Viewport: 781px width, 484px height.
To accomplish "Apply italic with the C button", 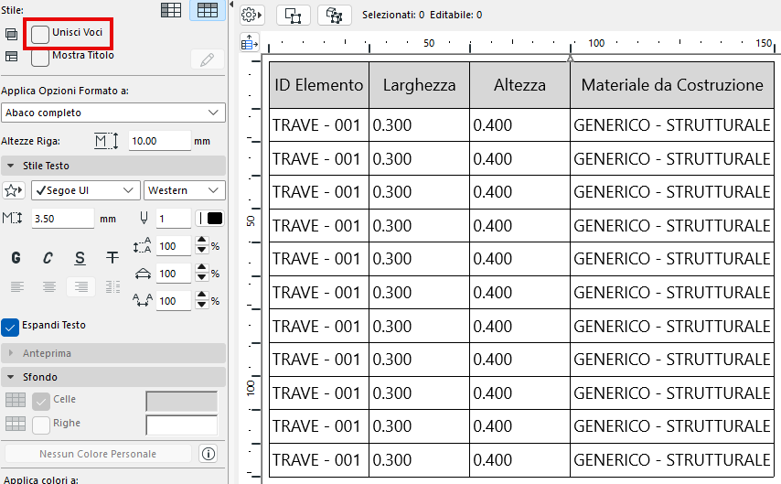I will (x=48, y=258).
